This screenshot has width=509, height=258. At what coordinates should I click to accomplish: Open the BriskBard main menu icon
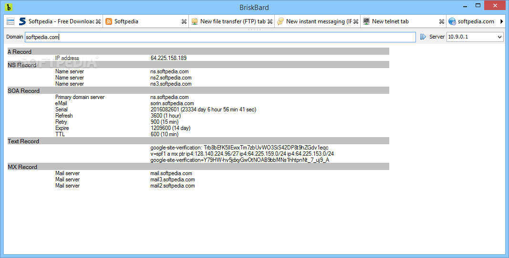[x=10, y=21]
